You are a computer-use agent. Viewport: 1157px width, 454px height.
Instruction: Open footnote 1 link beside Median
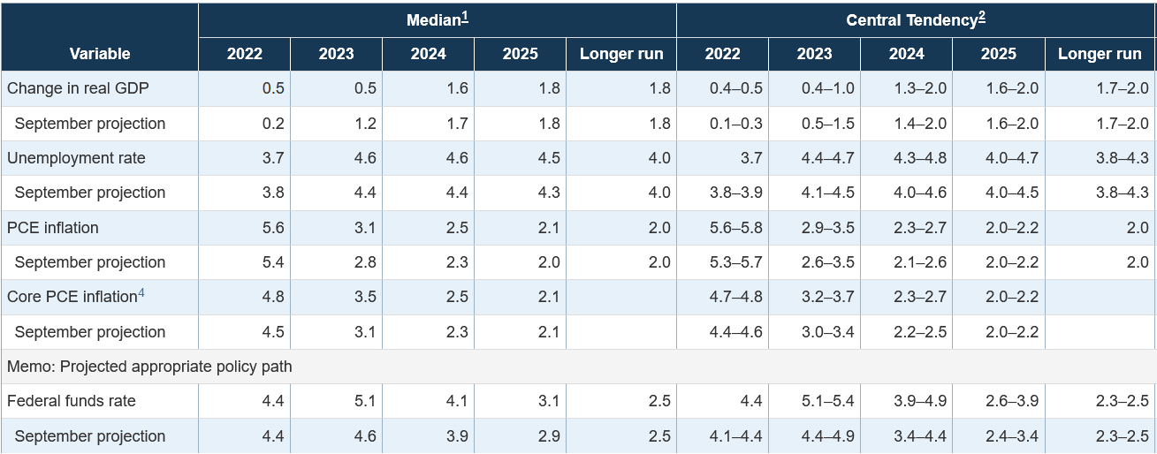tap(465, 16)
